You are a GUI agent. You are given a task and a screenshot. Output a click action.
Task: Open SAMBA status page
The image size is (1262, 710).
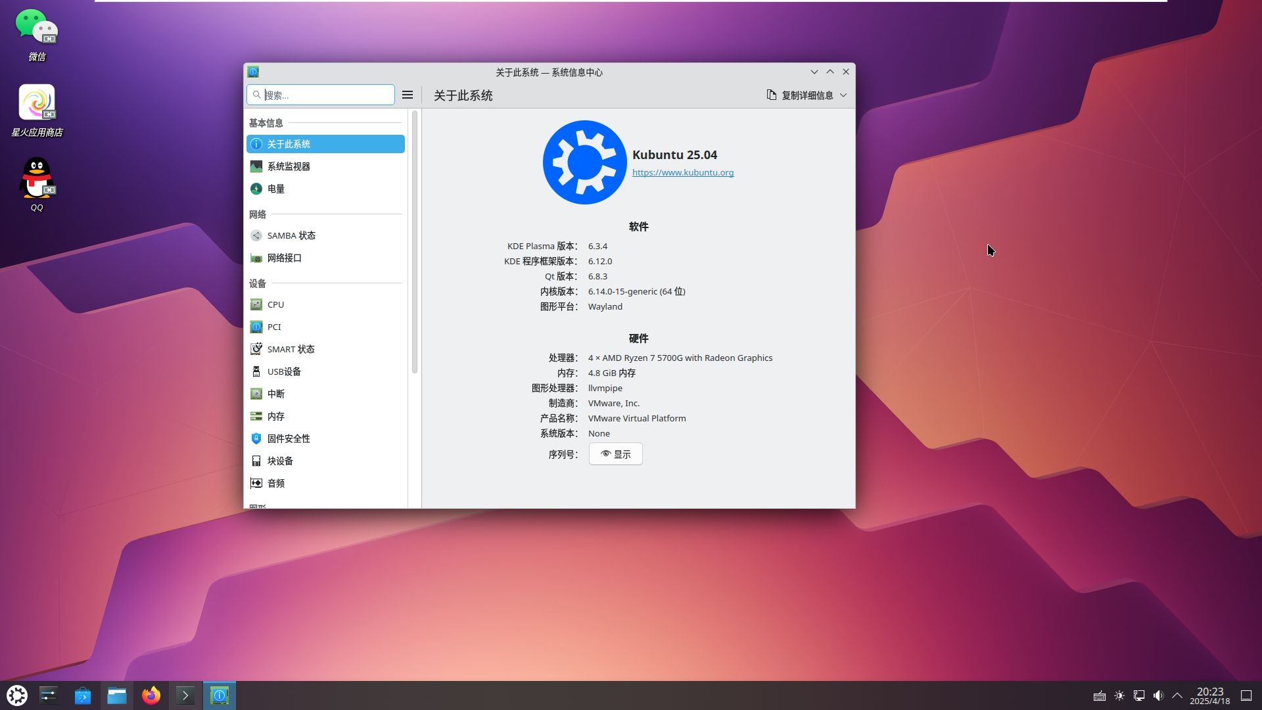(291, 235)
